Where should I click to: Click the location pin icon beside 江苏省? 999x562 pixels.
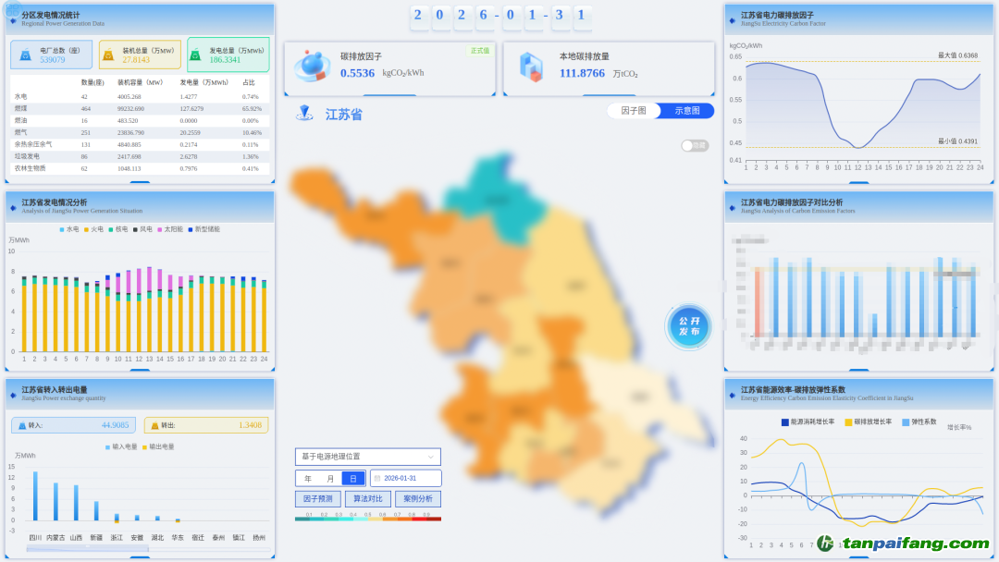[304, 114]
